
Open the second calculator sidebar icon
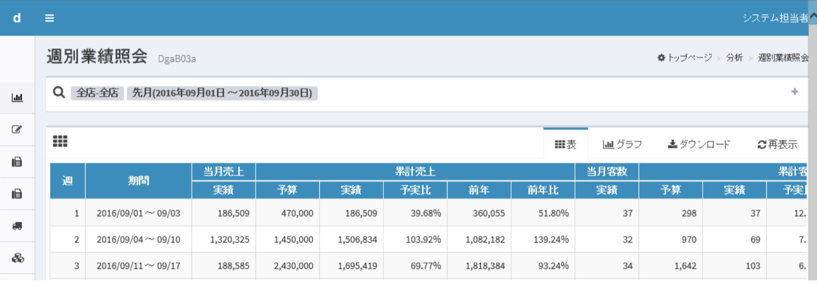17,193
